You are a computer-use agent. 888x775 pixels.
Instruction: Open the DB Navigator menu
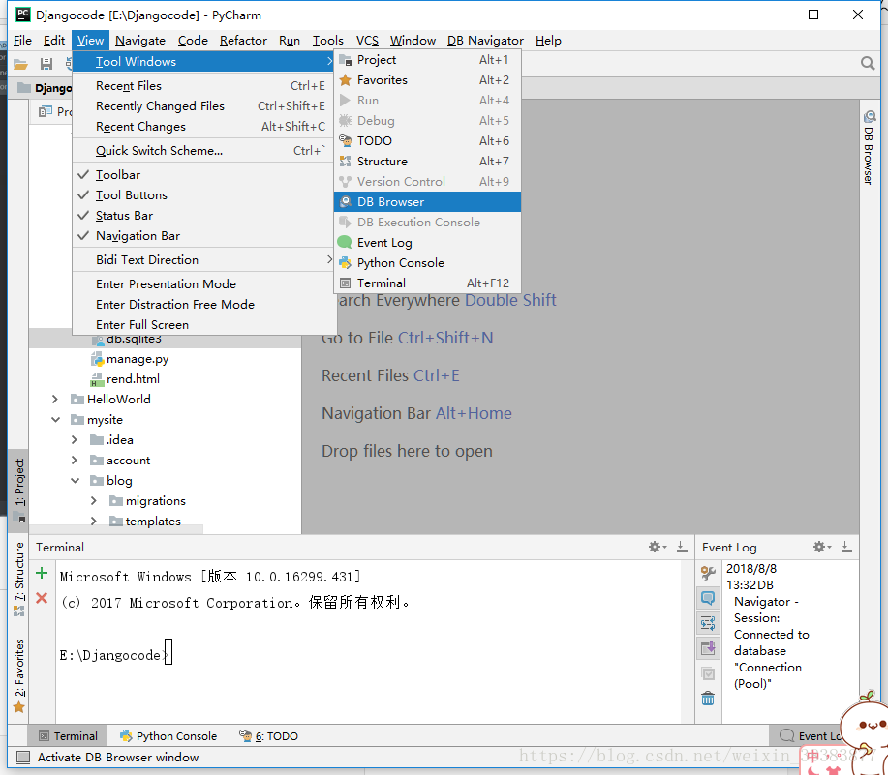tap(485, 41)
